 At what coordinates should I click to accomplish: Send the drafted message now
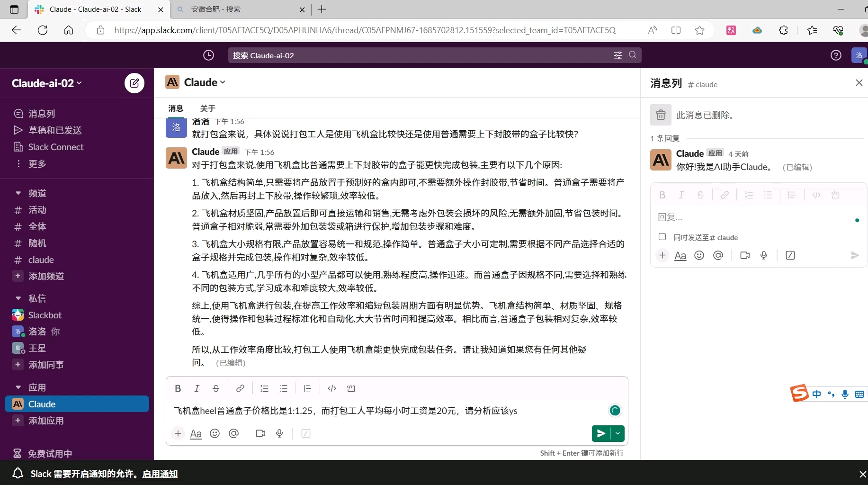pyautogui.click(x=601, y=433)
